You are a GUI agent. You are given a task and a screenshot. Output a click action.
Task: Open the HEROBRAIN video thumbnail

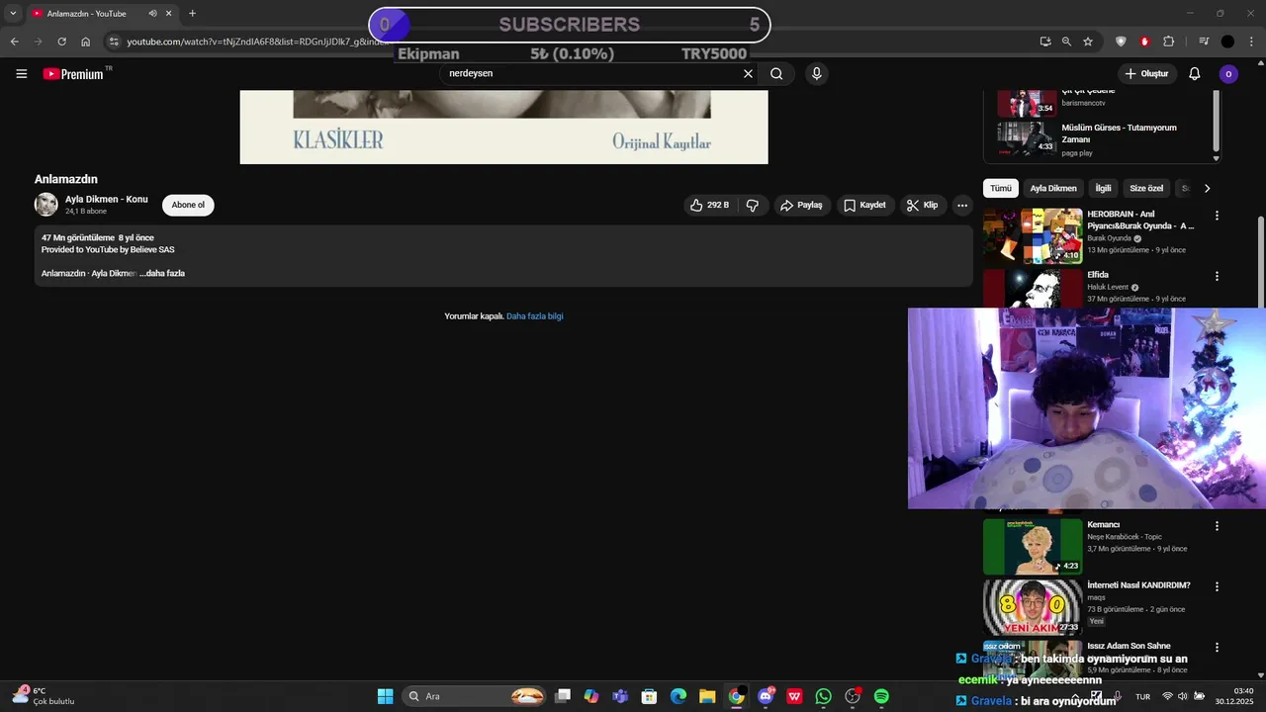tap(1033, 235)
